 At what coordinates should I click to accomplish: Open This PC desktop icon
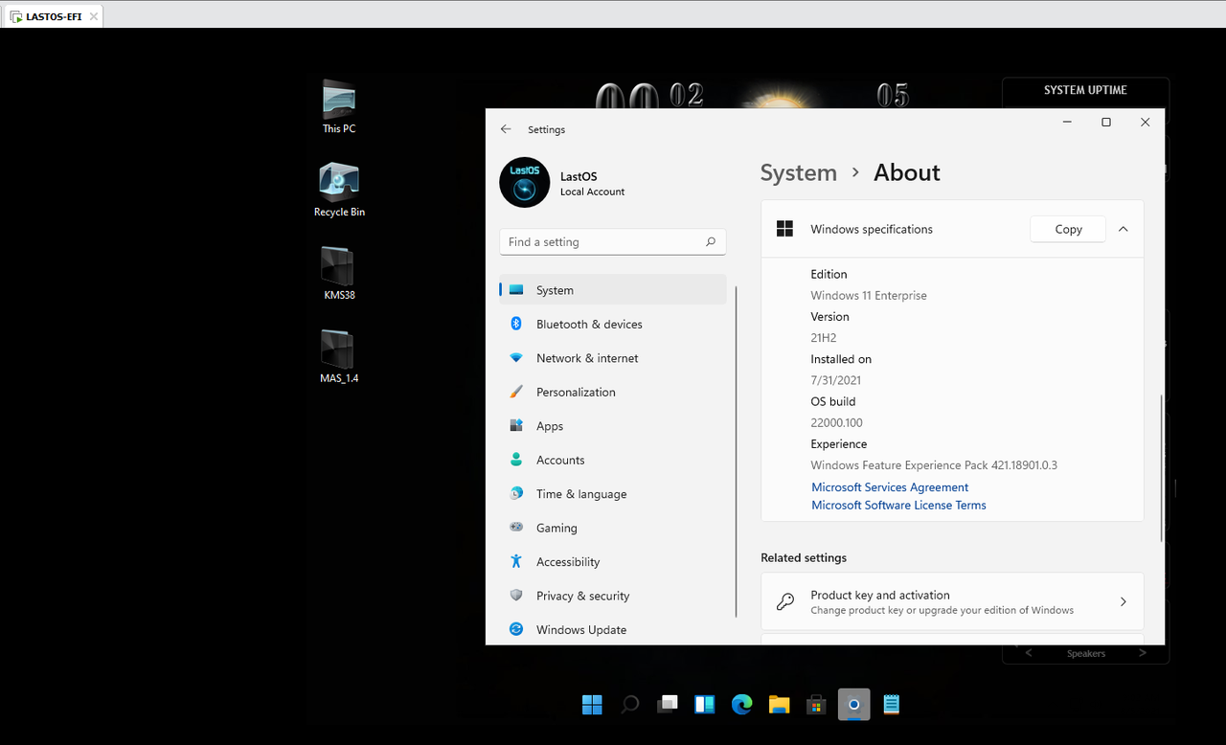click(339, 105)
